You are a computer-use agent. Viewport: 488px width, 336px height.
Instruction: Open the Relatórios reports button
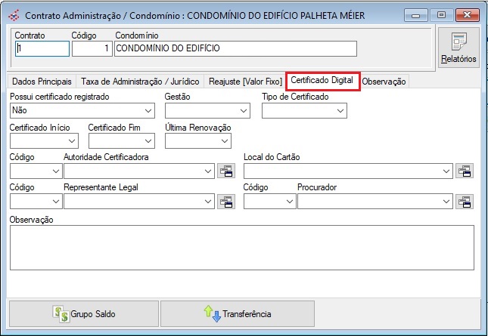click(x=458, y=48)
